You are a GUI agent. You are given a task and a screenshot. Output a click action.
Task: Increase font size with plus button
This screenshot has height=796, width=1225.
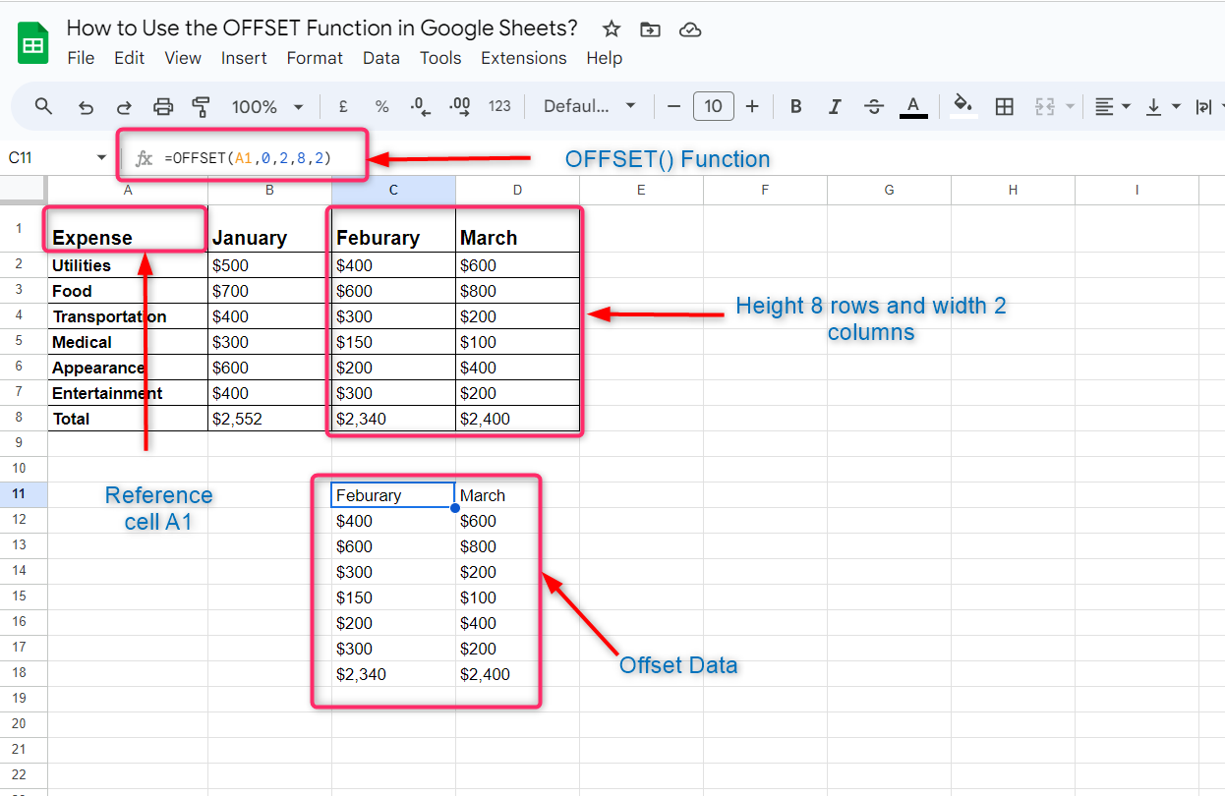[752, 106]
